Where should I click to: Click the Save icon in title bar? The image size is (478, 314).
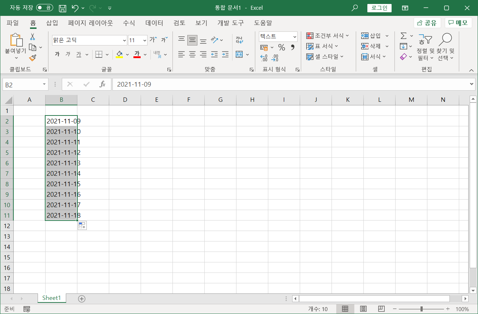tap(63, 8)
